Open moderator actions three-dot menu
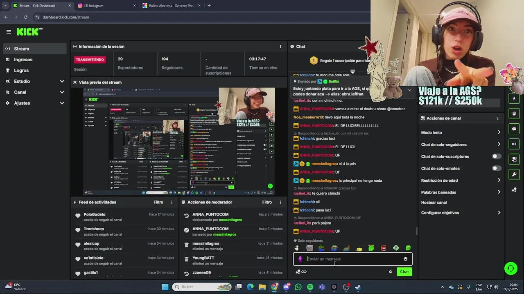Viewport: 524px width, 294px height. coord(280,202)
